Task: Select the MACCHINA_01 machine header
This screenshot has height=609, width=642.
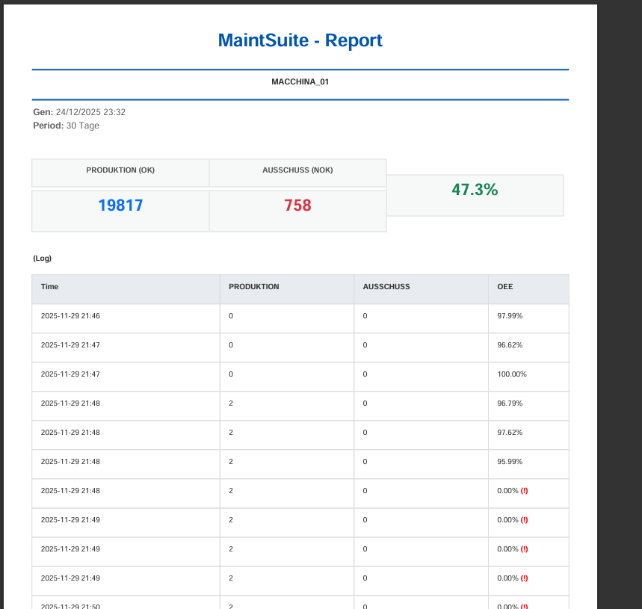Action: click(x=300, y=81)
